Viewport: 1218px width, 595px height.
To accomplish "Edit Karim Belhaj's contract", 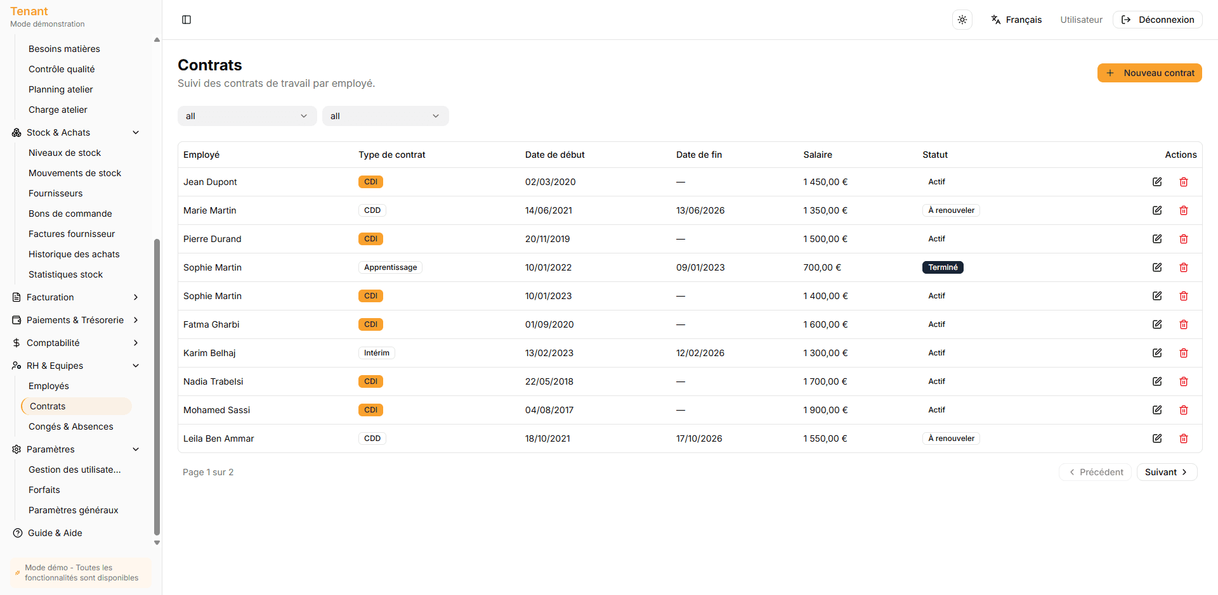I will (1157, 353).
